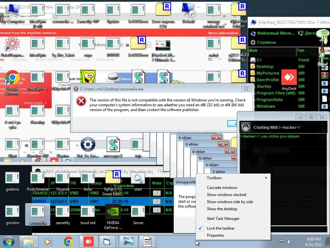The height and width of the screenshot is (248, 330).
Task: Open the bsod red desktop icon
Action: point(88,215)
